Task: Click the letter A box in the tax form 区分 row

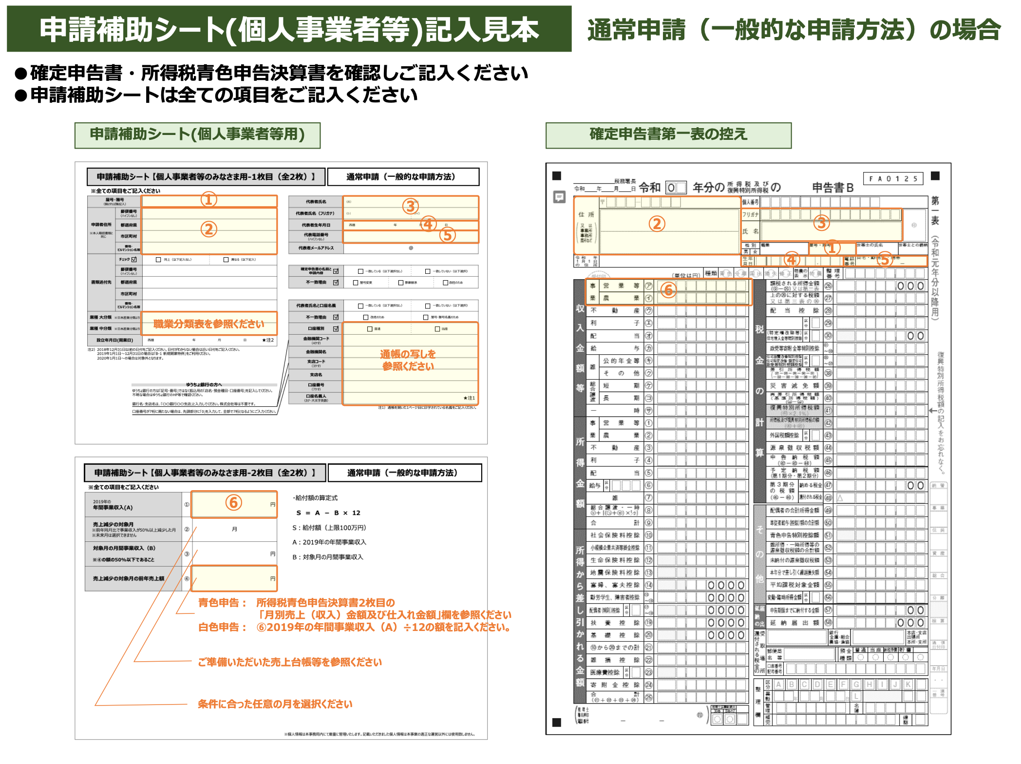Action: [779, 684]
